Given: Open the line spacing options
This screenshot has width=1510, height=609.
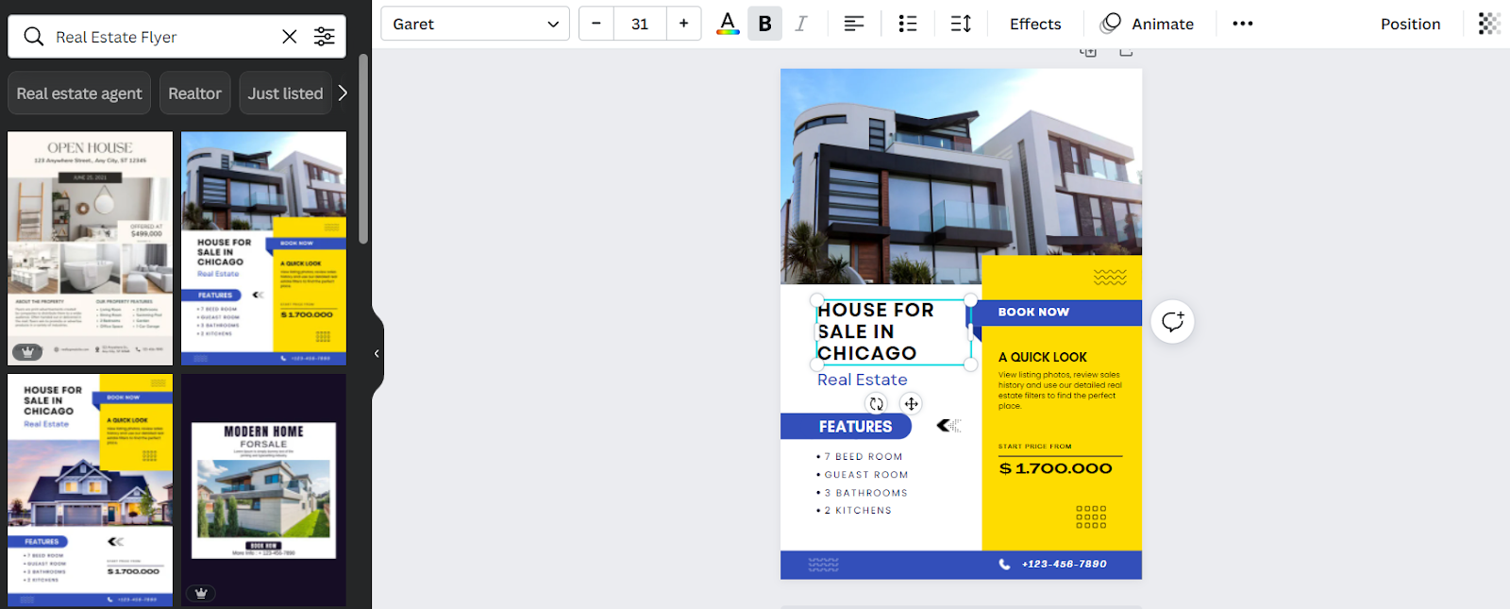Looking at the screenshot, I should click(961, 24).
